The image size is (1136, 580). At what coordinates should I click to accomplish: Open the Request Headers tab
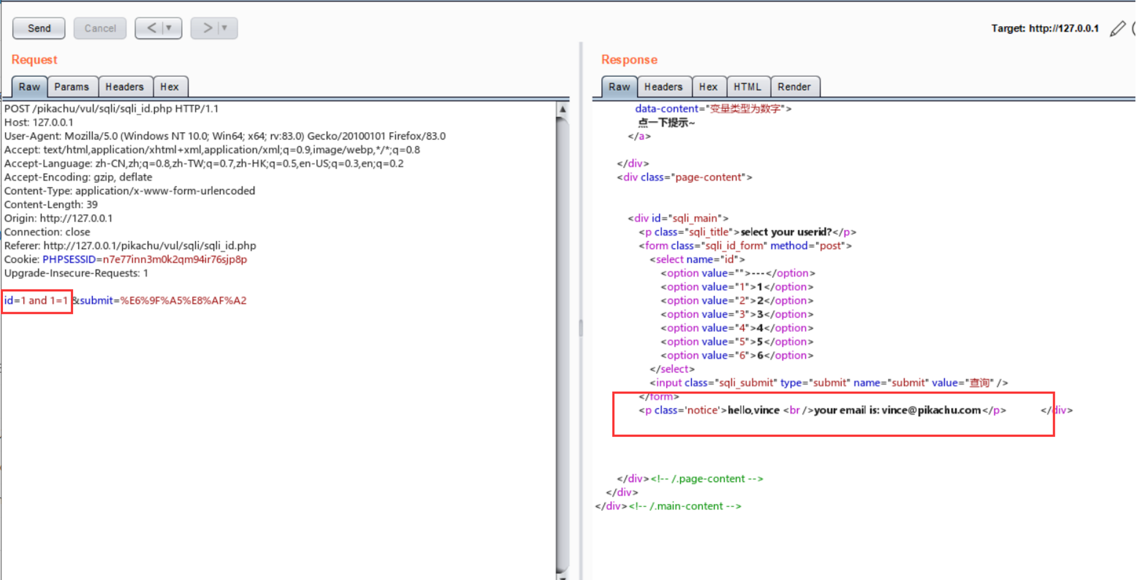(x=124, y=87)
